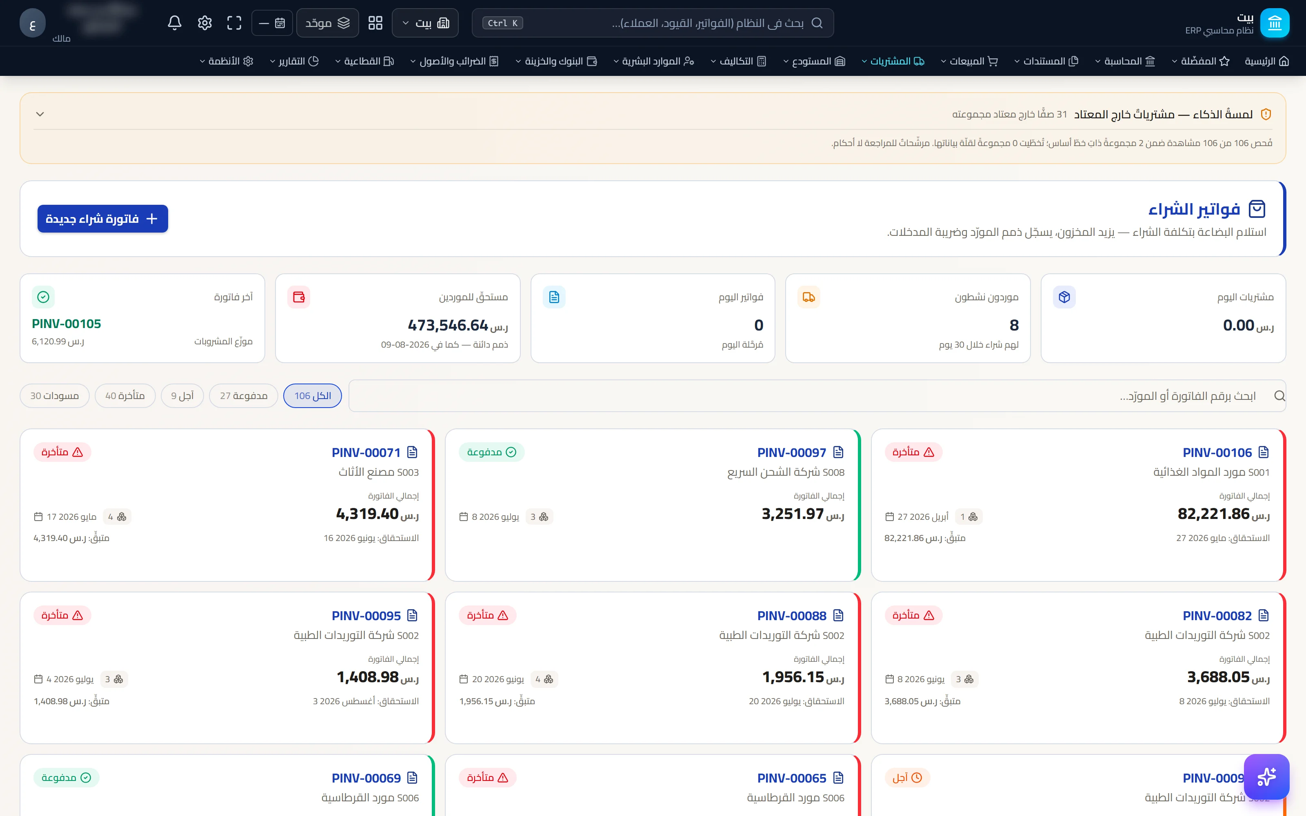This screenshot has width=1306, height=816.
Task: Expand the التقارير menu
Action: pyautogui.click(x=294, y=61)
